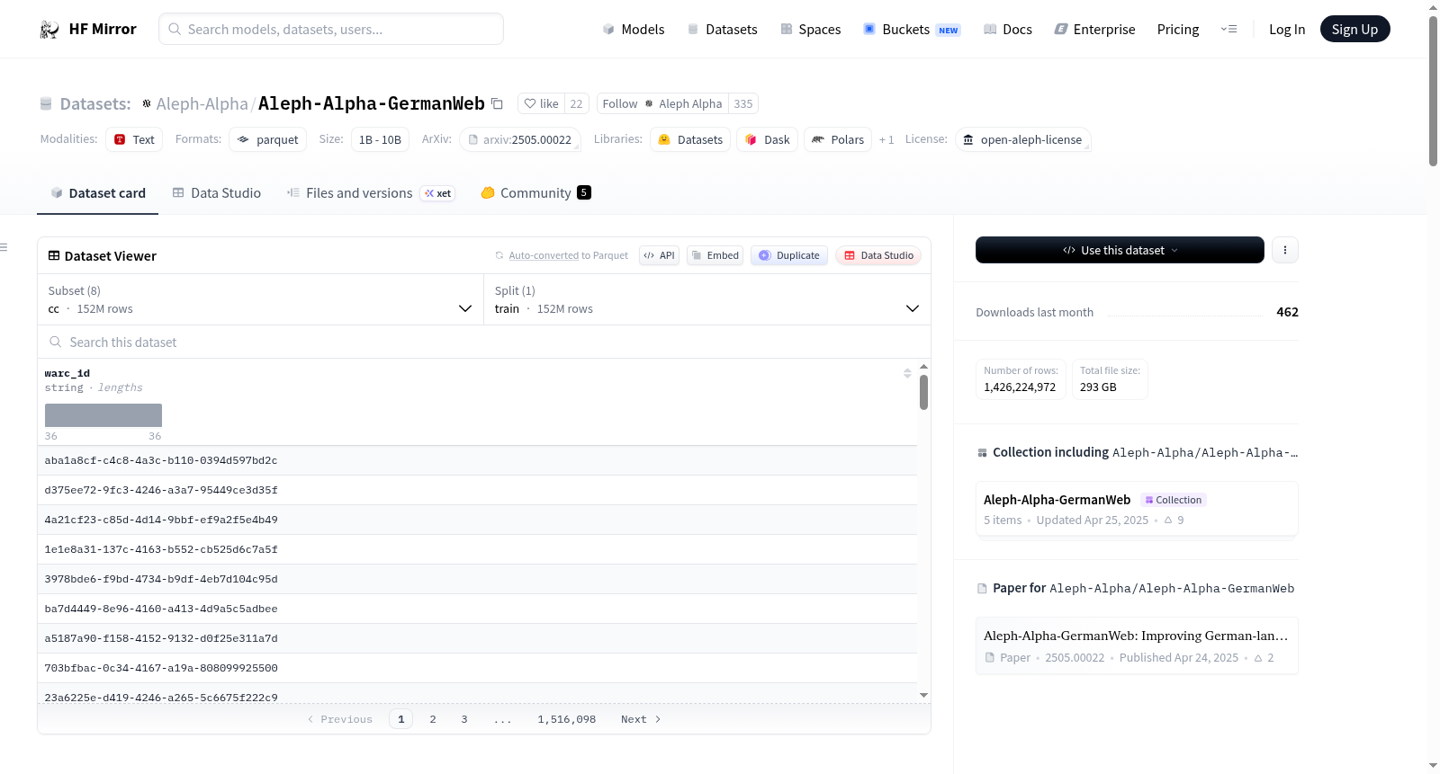This screenshot has height=774, width=1440.
Task: Open the Aleph-Alpha-GermanWeb paper card
Action: (1137, 645)
